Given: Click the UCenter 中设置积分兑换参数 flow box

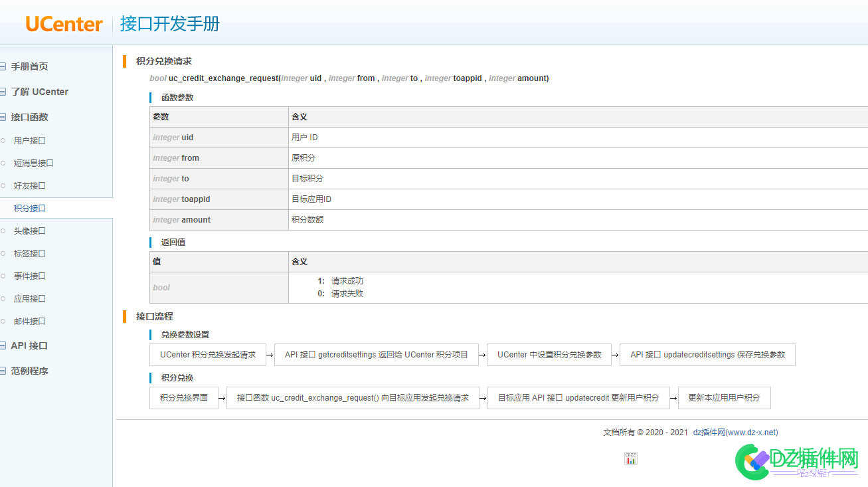Looking at the screenshot, I should (549, 355).
